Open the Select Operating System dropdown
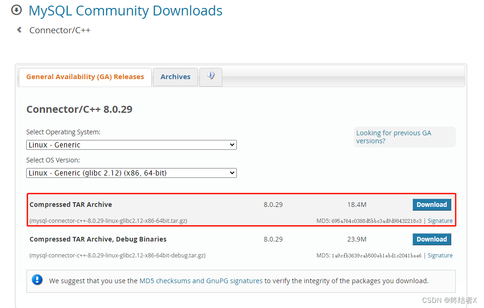 coord(131,145)
